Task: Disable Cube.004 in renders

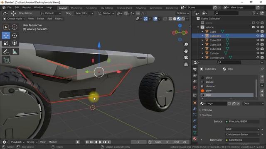Action: 262,49
